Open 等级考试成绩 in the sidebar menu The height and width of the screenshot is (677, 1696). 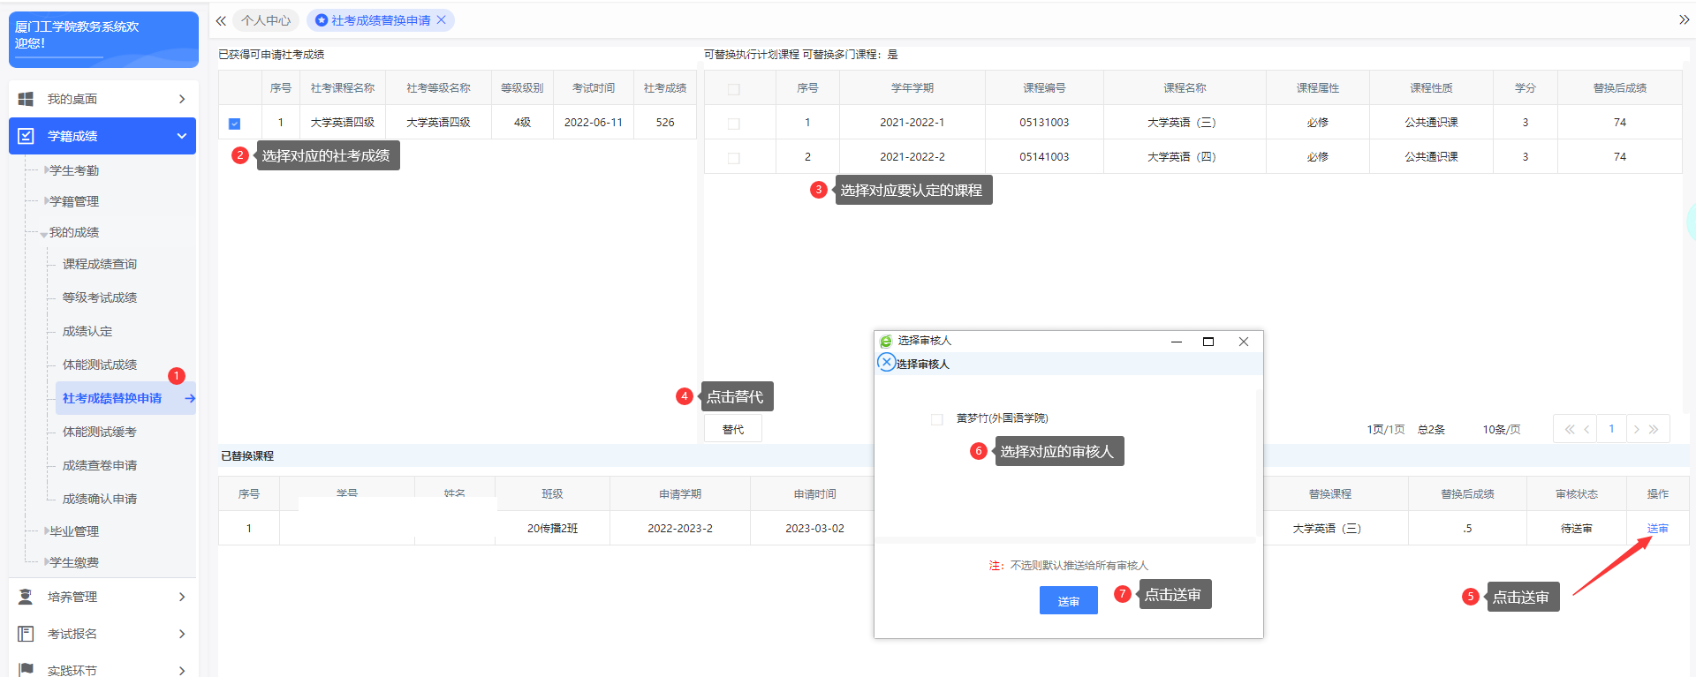click(100, 297)
